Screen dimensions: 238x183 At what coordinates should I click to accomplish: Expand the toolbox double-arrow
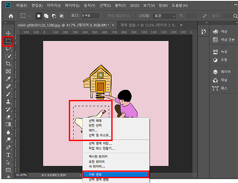point(5,23)
